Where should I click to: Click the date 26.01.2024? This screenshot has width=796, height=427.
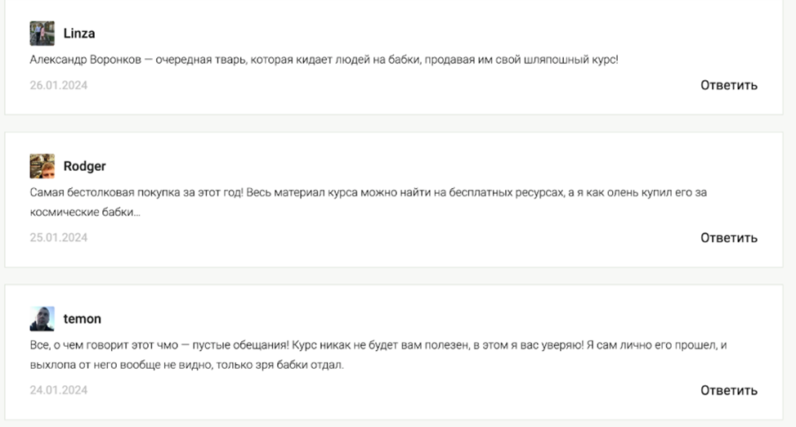pos(58,85)
